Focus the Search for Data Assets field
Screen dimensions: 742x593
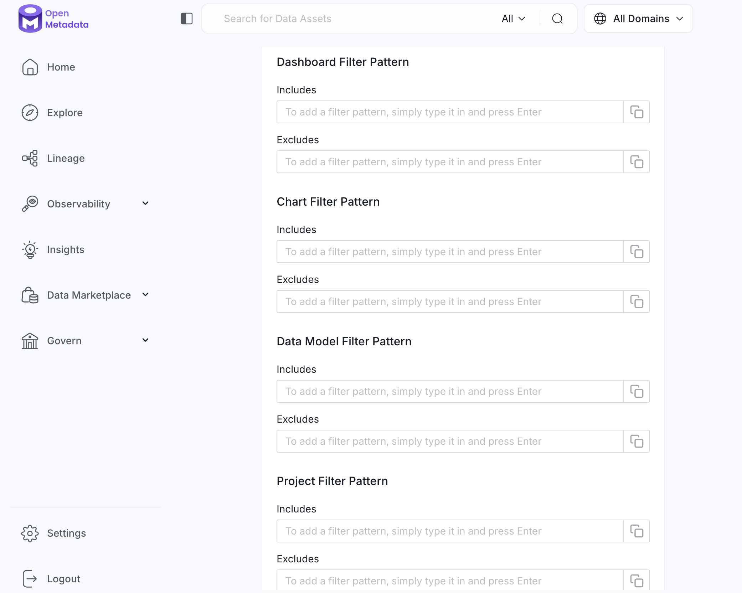point(356,19)
